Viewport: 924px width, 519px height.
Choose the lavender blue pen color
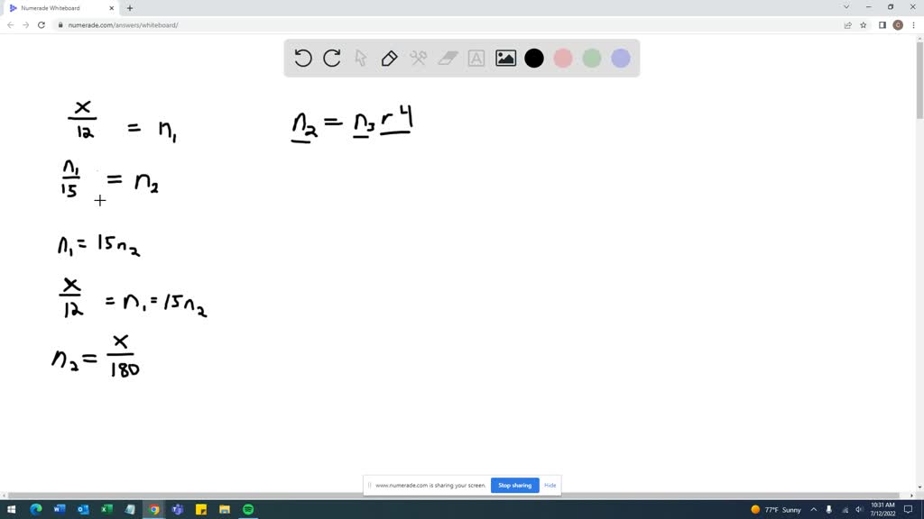point(621,59)
